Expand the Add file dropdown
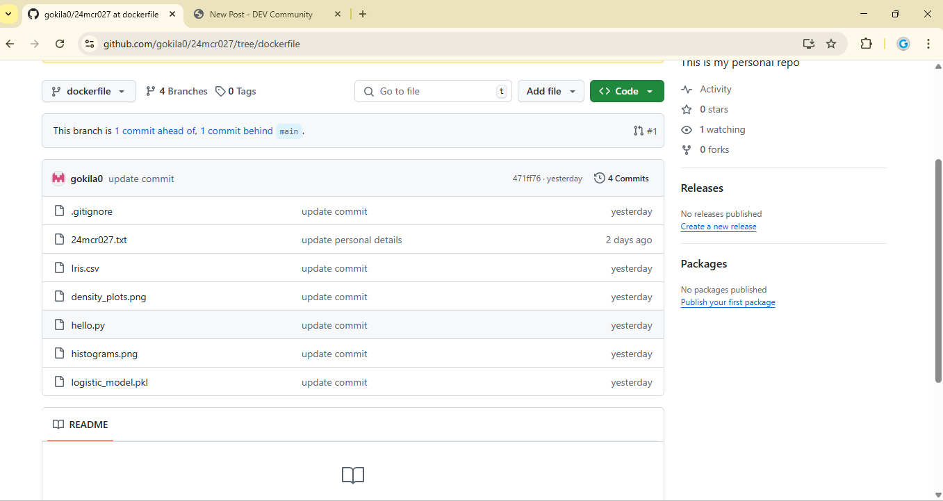This screenshot has height=501, width=943. (551, 91)
